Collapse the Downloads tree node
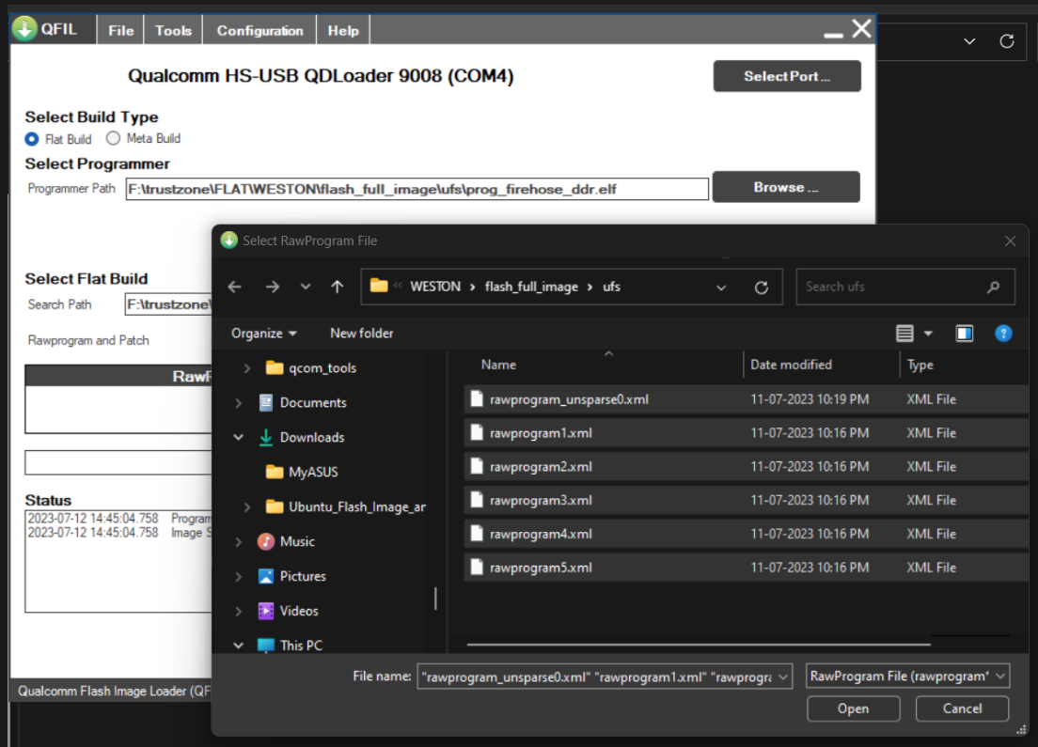This screenshot has width=1038, height=747. coord(239,438)
